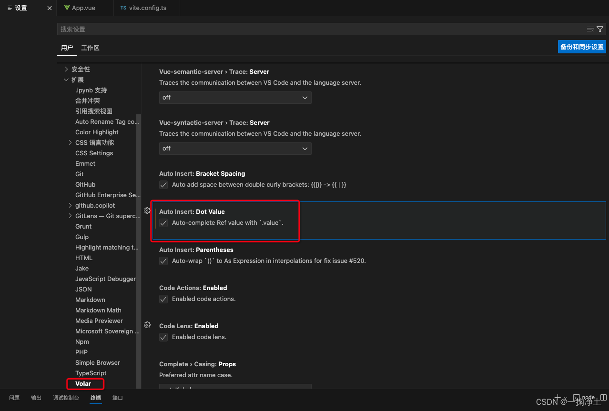This screenshot has width=609, height=411.
Task: Open the settings filter funnel icon
Action: click(600, 29)
